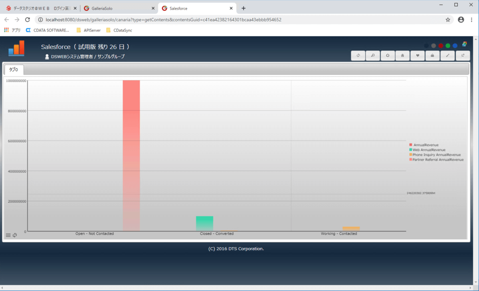Select the red theme color dot
This screenshot has height=291, width=479.
click(441, 46)
